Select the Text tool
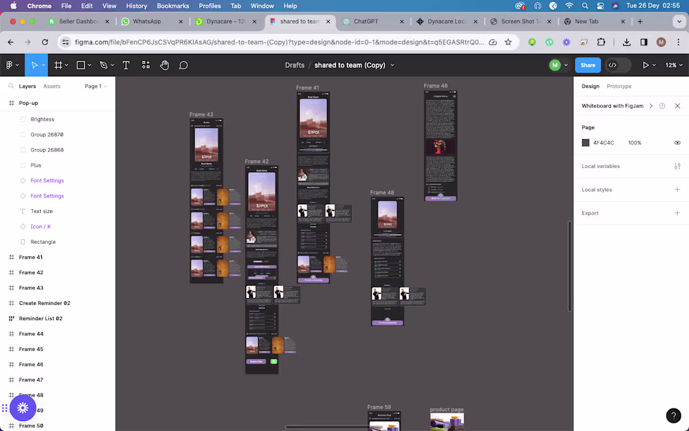 [x=126, y=65]
